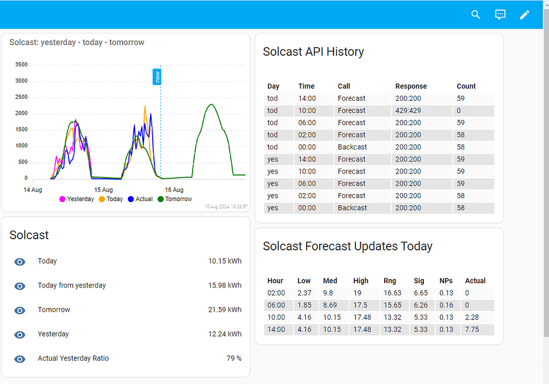
Task: Toggle the eye icon next to Tomorrow
Action: pos(20,310)
